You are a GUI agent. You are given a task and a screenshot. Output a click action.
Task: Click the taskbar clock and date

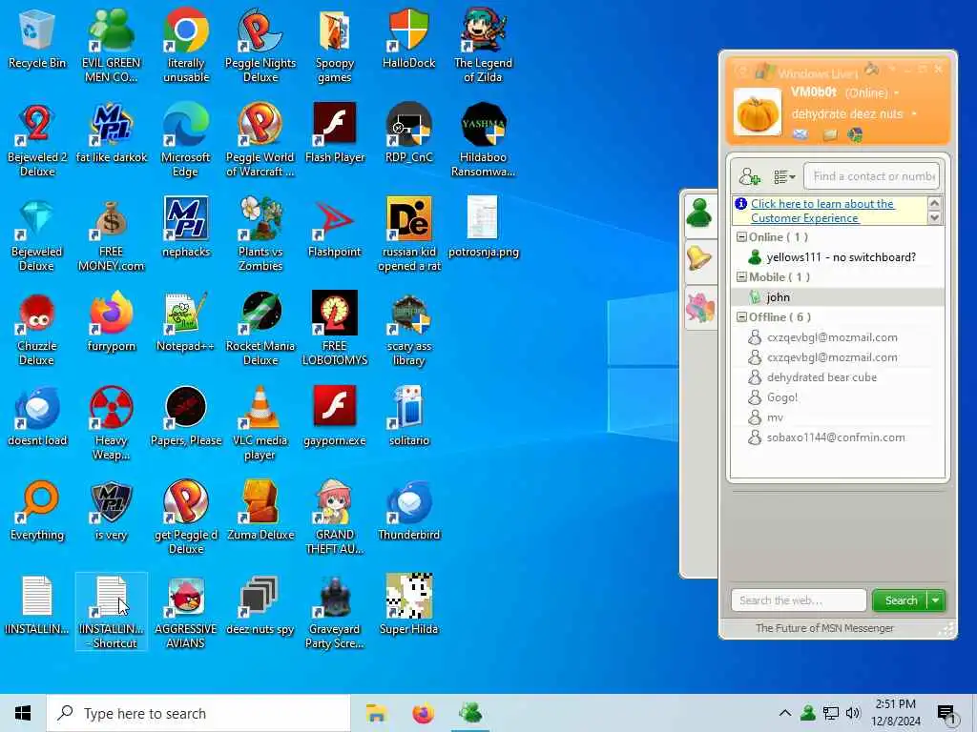(x=895, y=713)
